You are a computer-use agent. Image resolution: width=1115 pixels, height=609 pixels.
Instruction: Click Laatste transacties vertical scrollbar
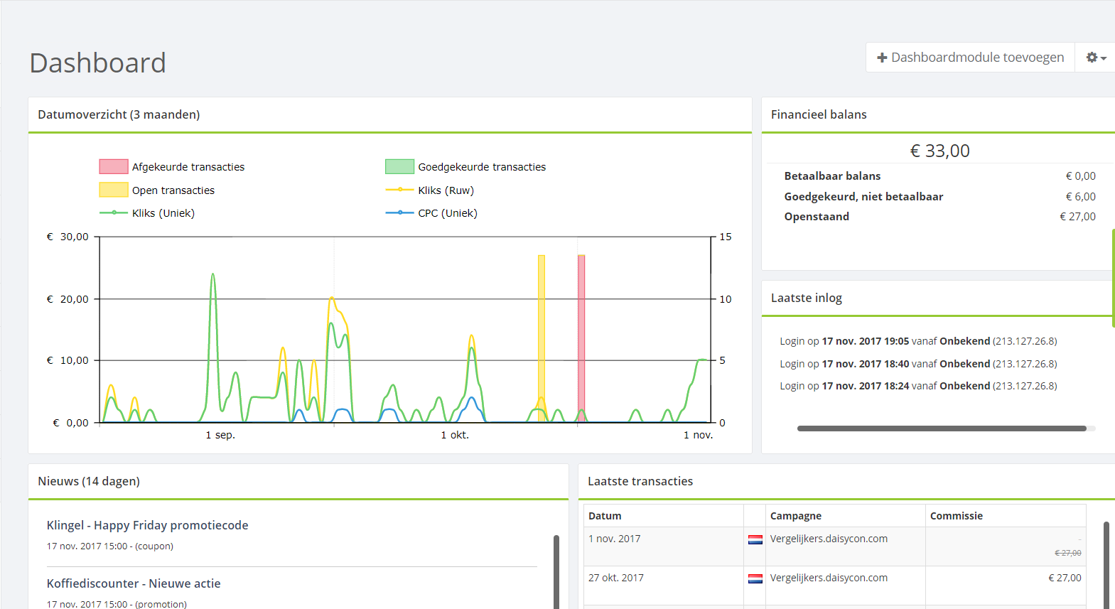pos(1106,565)
